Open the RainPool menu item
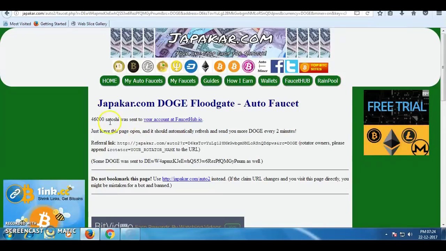Viewport: 446px width, 251px height. (x=328, y=81)
